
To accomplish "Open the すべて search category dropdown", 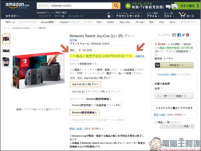I will pos(43,6).
